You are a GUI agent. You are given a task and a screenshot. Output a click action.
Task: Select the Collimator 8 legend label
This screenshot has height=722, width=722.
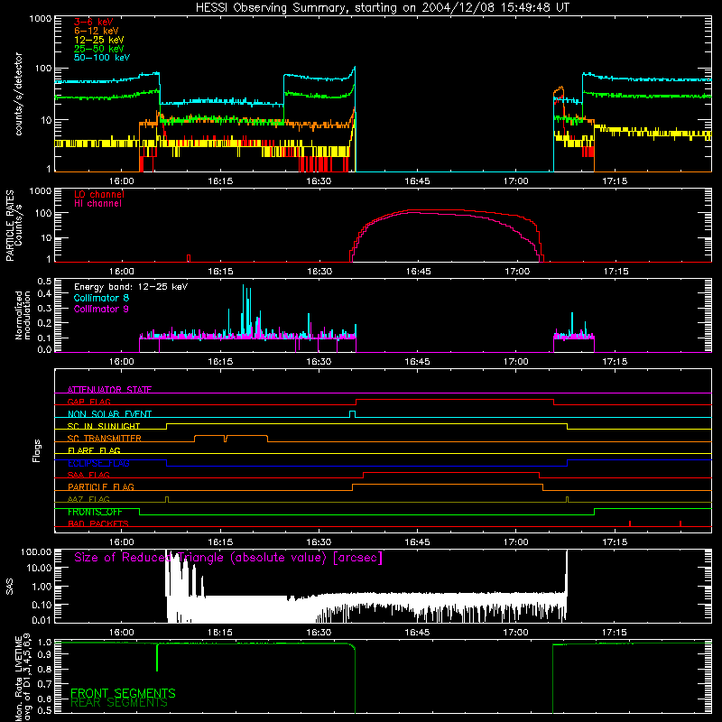pyautogui.click(x=101, y=298)
